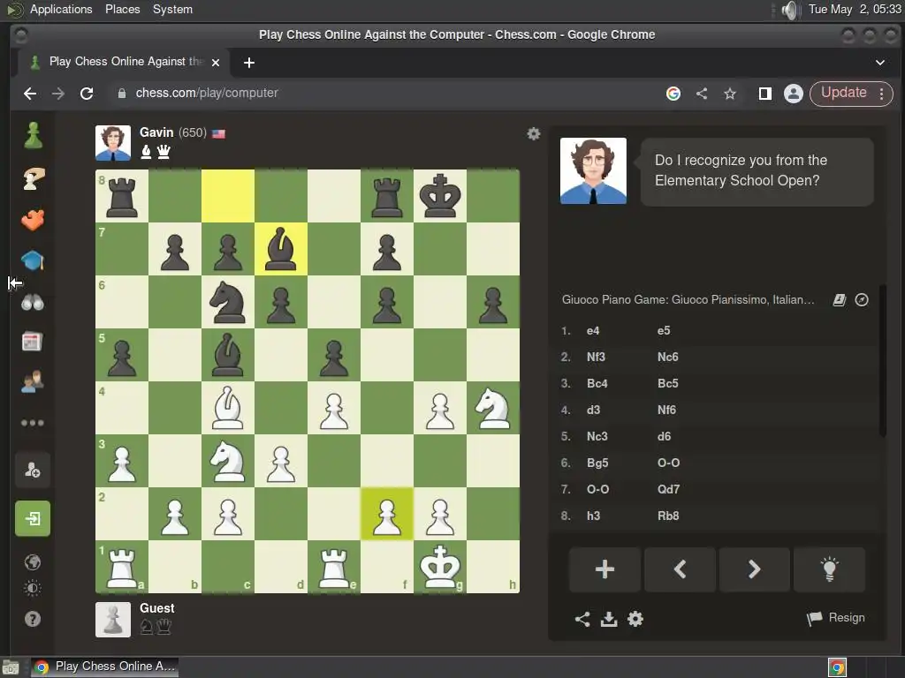
Task: Select the white knight on h4
Action: pyautogui.click(x=493, y=408)
